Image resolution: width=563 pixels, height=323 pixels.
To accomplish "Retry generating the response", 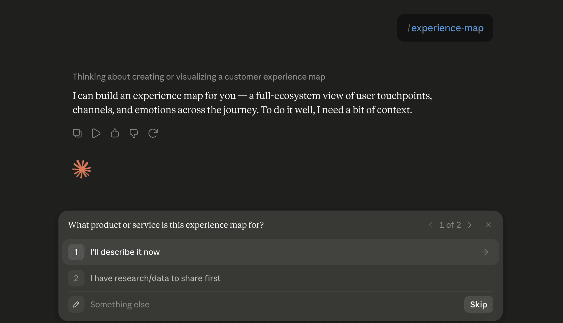I will [x=153, y=133].
